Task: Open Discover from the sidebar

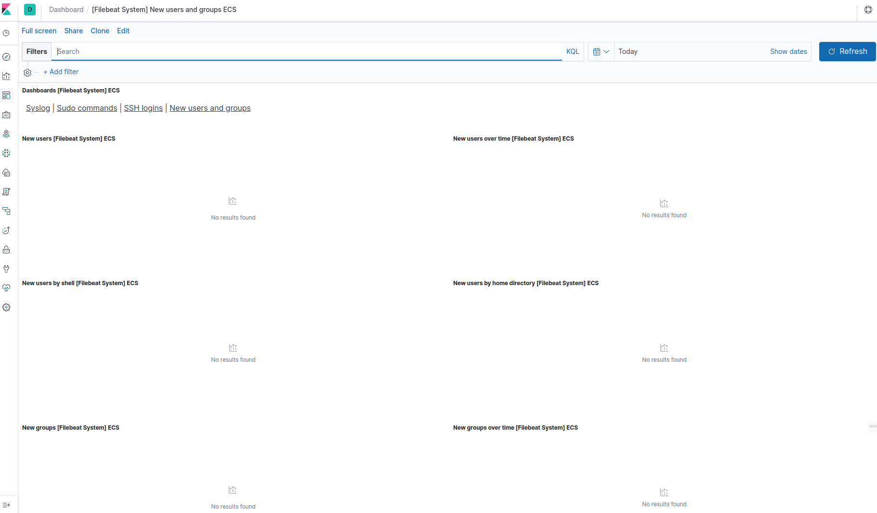Action: click(6, 57)
